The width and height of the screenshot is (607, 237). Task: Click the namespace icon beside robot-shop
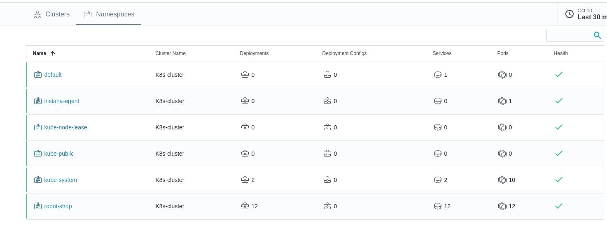click(x=37, y=206)
